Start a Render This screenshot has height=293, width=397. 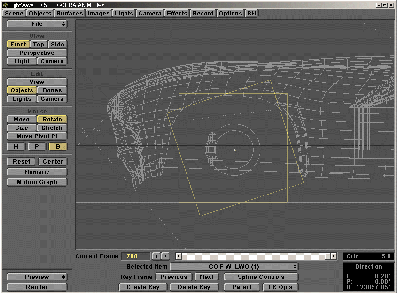(x=37, y=286)
